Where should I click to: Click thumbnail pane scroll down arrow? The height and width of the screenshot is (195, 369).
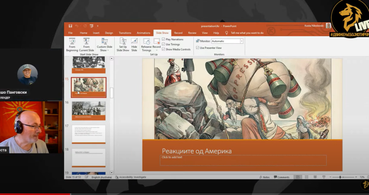coord(111,173)
